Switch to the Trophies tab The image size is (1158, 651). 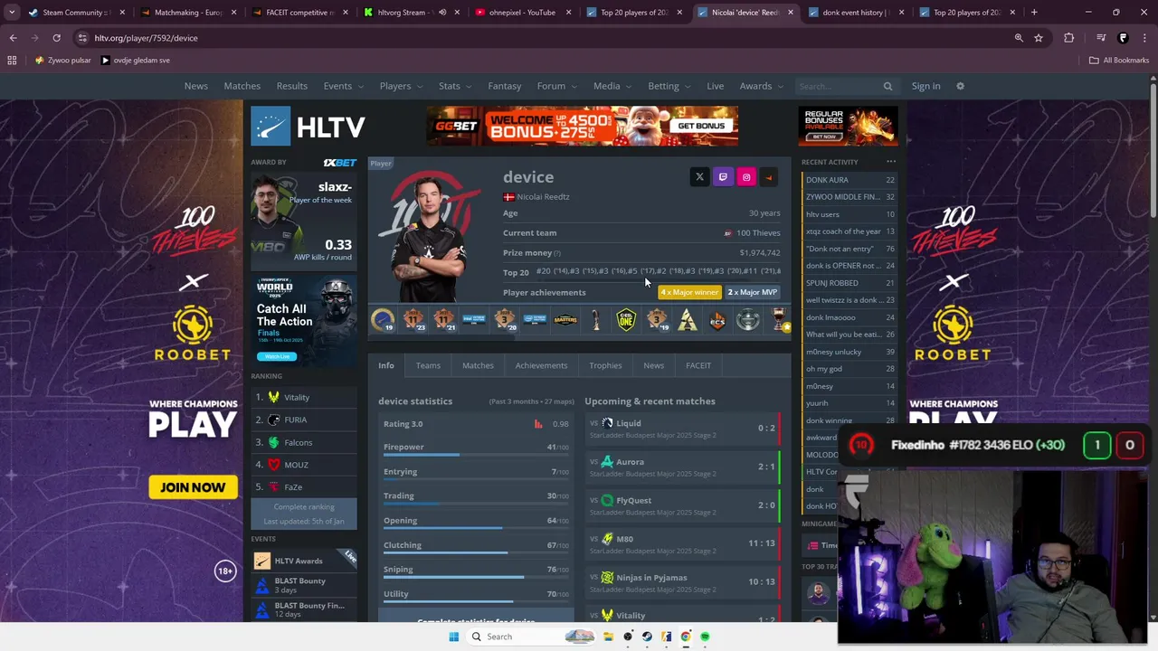(x=605, y=365)
